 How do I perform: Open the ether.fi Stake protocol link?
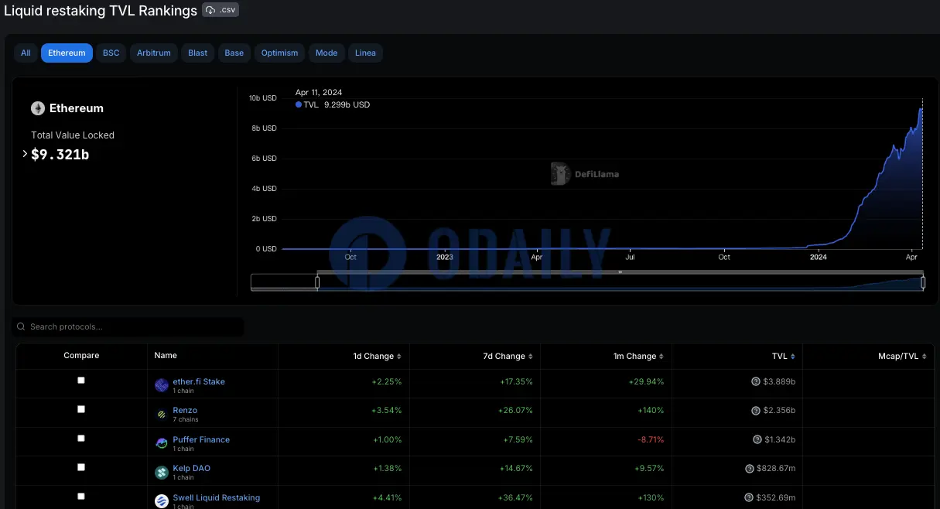(199, 381)
